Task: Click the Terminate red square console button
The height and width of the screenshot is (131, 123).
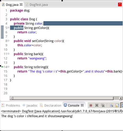Action: [x=91, y=105]
